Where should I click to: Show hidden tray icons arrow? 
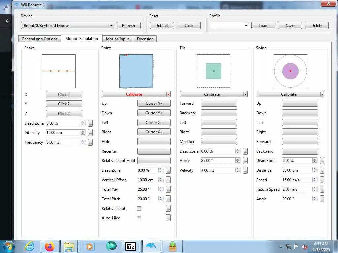click(281, 247)
